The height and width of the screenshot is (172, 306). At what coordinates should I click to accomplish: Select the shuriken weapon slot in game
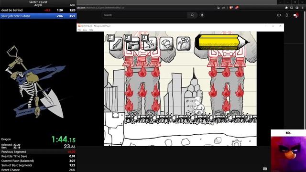(150, 43)
